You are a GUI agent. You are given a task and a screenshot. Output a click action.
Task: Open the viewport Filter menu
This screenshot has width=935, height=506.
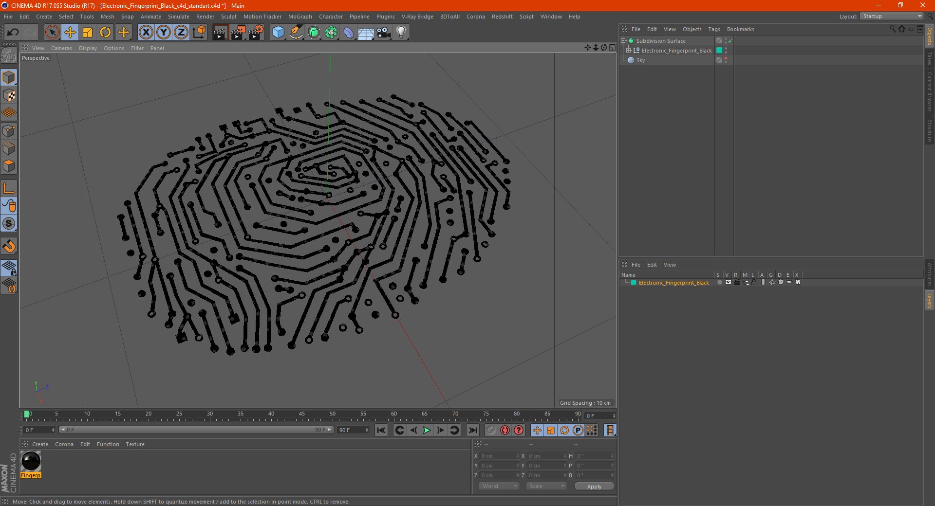[x=137, y=48]
